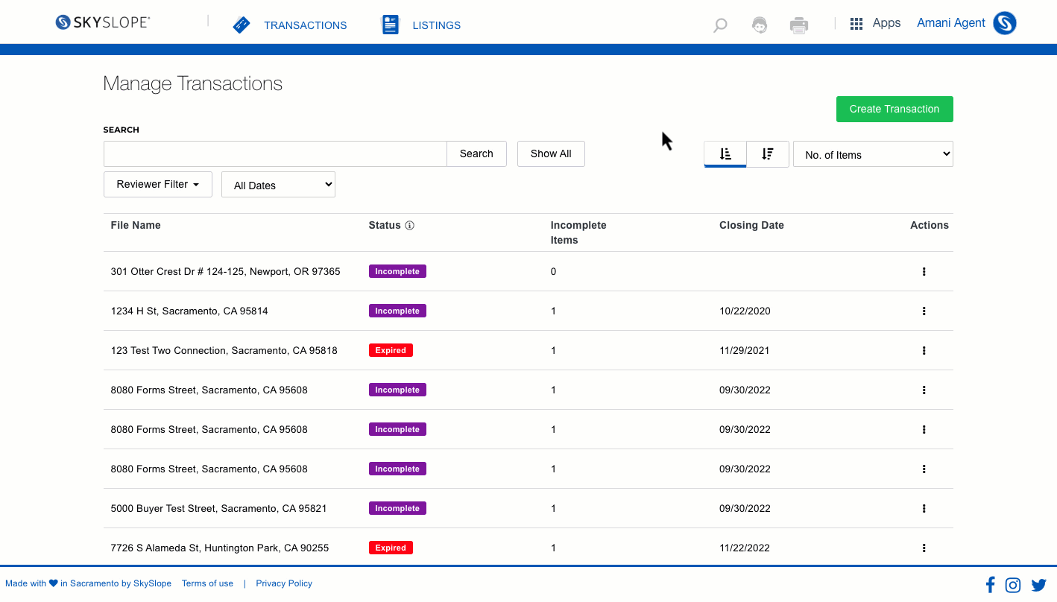
Task: Click closing date 11/29/2021
Action: coord(745,351)
